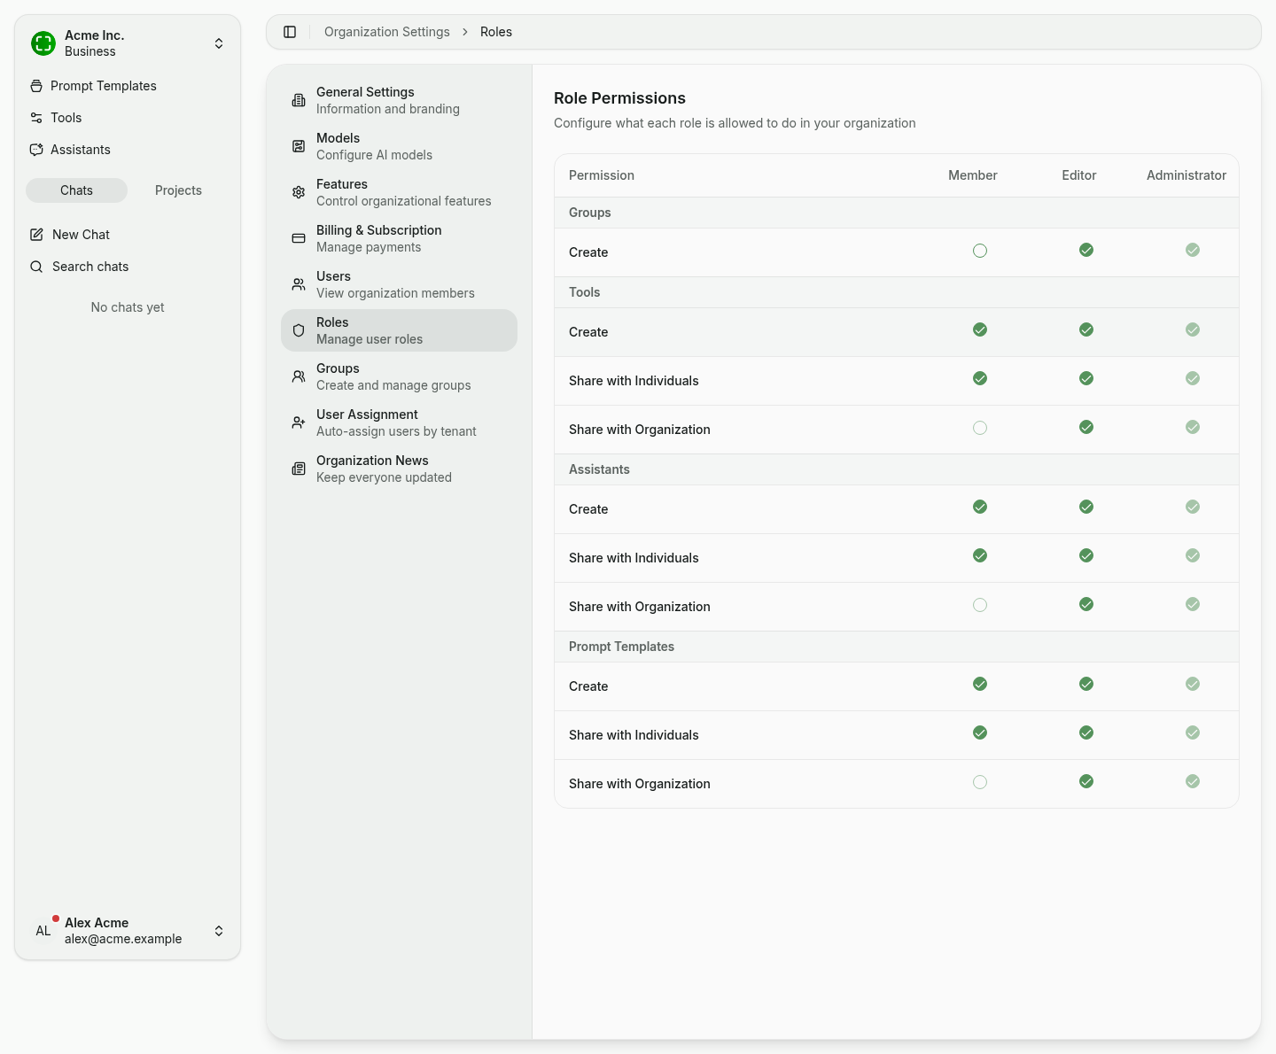The image size is (1276, 1054).
Task: Open Users settings menu item
Action: 399,284
